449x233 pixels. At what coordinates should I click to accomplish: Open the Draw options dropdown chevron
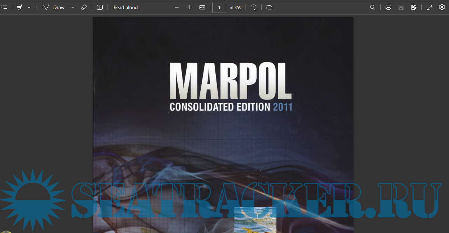click(73, 7)
